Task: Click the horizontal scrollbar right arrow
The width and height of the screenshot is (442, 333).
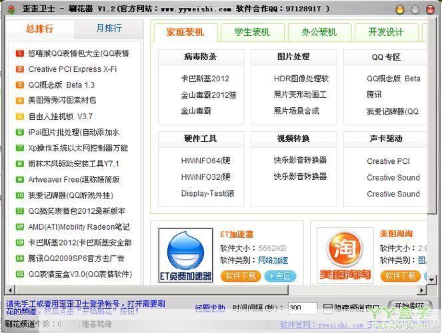Action: pos(422,290)
